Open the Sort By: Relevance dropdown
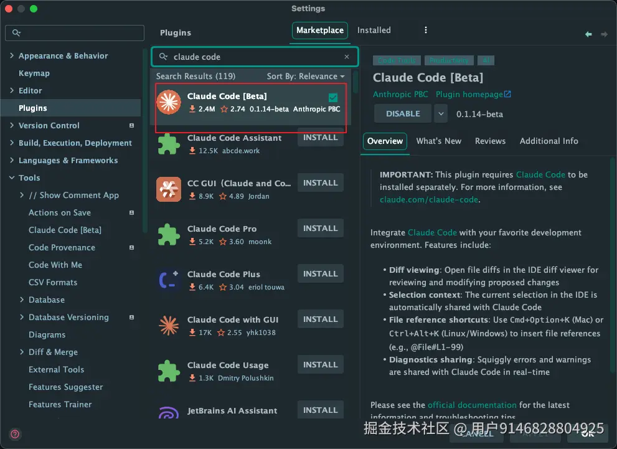The width and height of the screenshot is (617, 449). coord(305,77)
